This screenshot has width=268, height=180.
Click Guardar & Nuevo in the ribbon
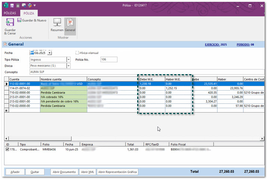31,20
